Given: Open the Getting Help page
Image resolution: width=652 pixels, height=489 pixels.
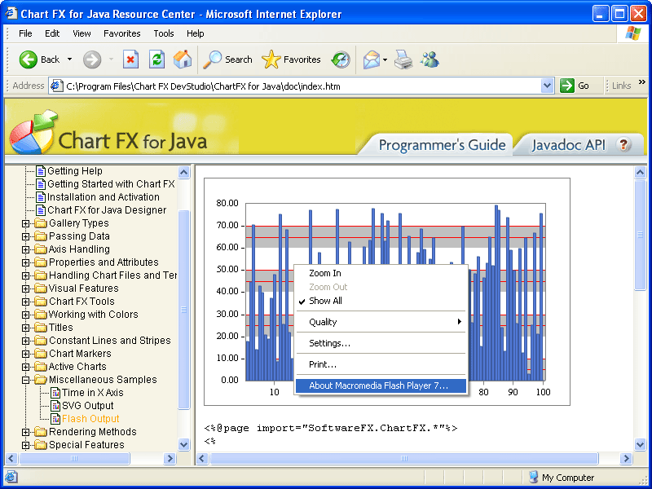Looking at the screenshot, I should (x=74, y=171).
